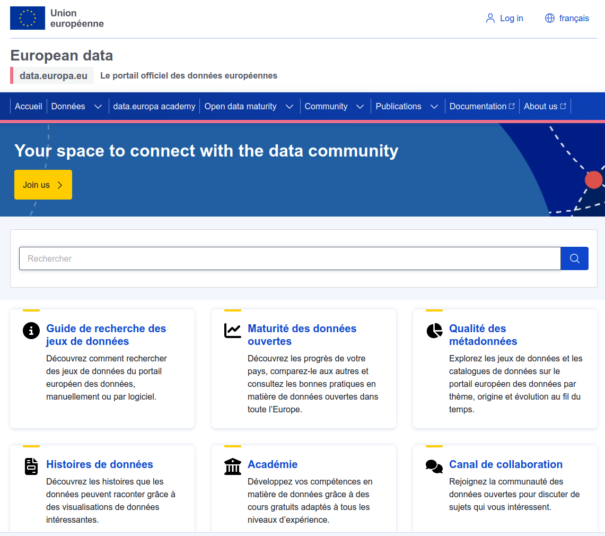Click the chat bubbles icon for Canal
This screenshot has width=605, height=536.
pos(434,466)
